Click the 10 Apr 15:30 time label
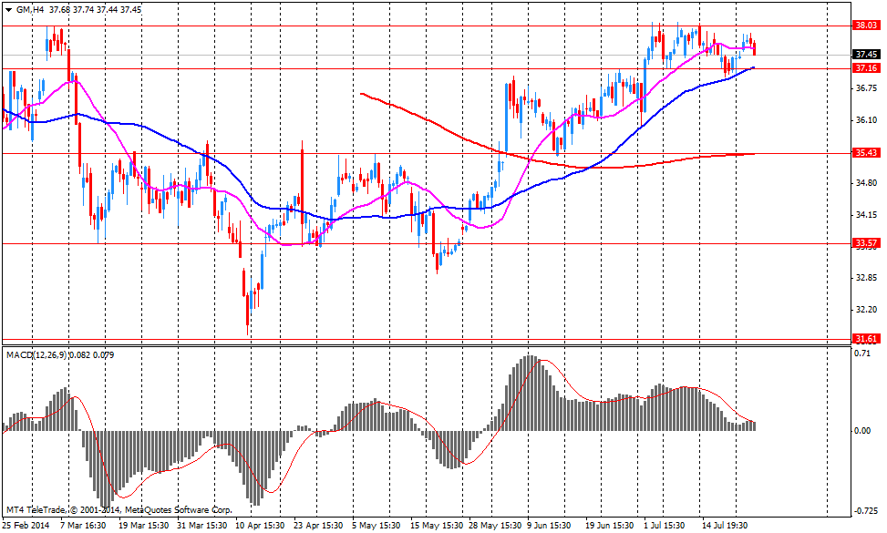 pyautogui.click(x=260, y=526)
